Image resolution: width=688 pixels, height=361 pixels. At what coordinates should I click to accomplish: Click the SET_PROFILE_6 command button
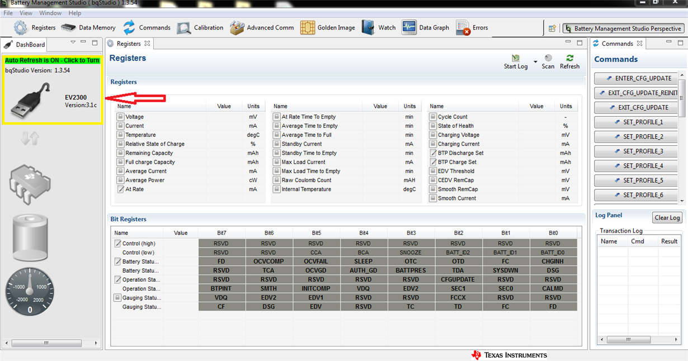[x=637, y=195]
